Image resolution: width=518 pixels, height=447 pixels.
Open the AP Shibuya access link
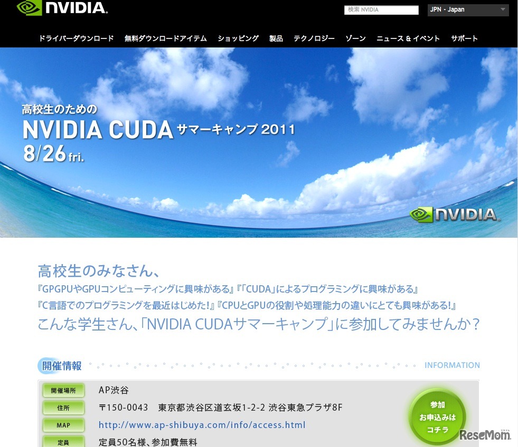202,425
